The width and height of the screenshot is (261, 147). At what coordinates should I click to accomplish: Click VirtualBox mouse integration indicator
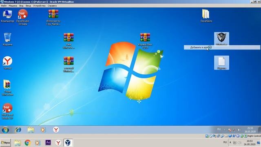click(x=242, y=136)
